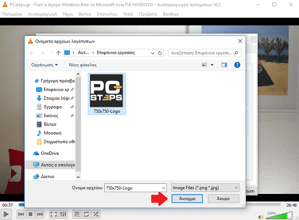Screen dimensions: 299x220
Task: Open the Βίντεο menu
Action: [x=85, y=14]
